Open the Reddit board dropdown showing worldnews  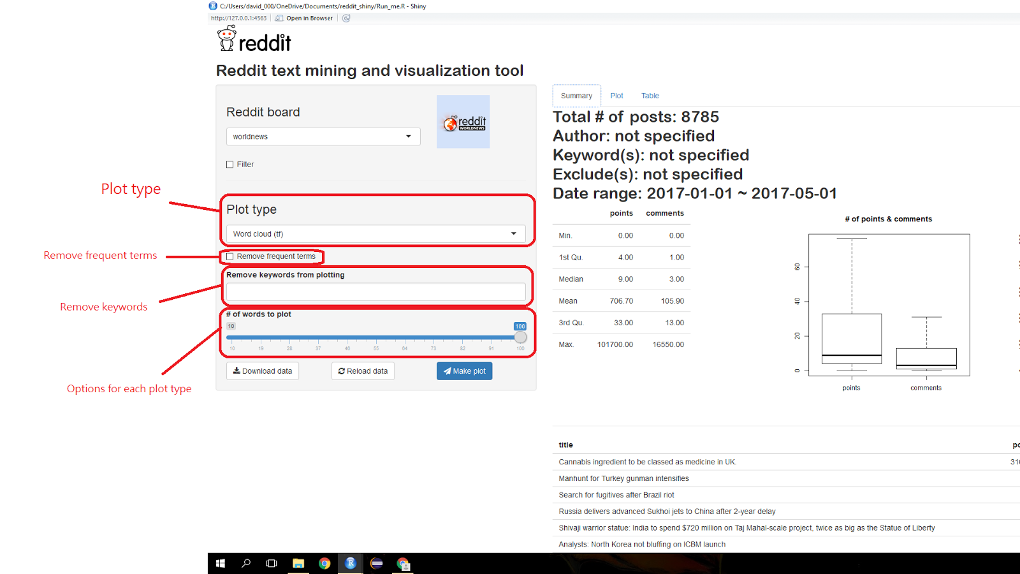pos(323,136)
